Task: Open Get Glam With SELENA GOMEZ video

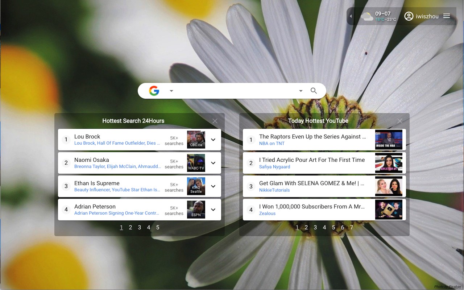Action: 312,183
